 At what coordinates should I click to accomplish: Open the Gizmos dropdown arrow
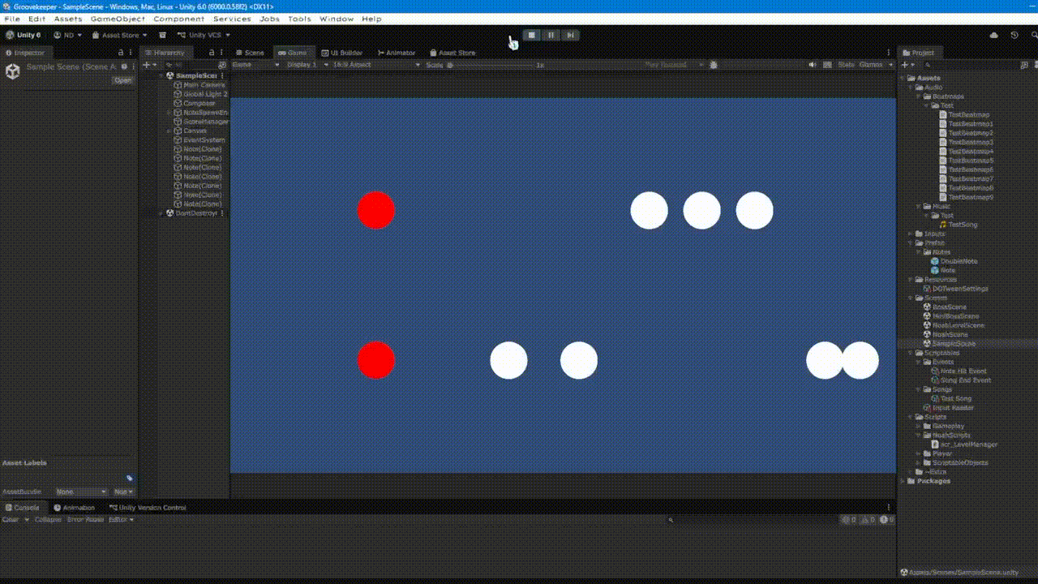click(x=890, y=65)
